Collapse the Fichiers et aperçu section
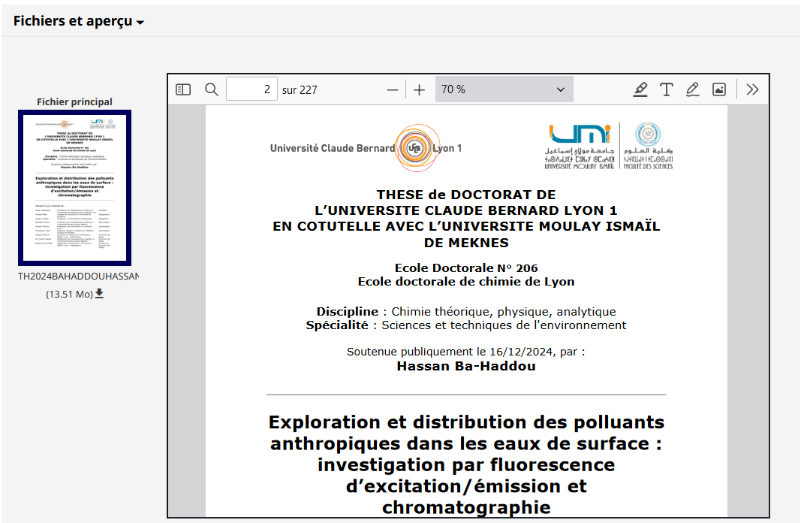The width and height of the screenshot is (804, 523). [79, 21]
